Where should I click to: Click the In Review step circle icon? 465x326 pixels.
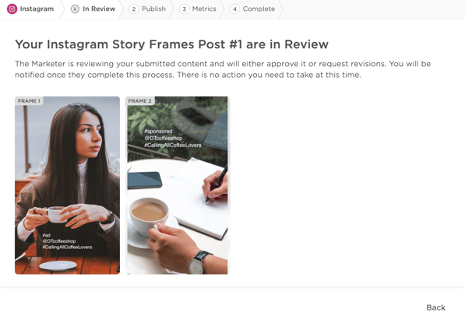(75, 9)
